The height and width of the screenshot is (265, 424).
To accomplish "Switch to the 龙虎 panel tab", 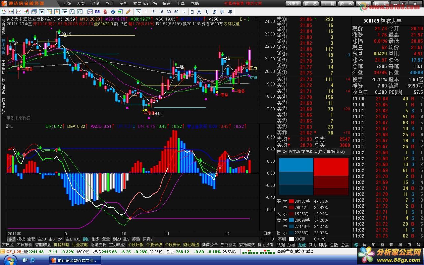I will [302, 245].
